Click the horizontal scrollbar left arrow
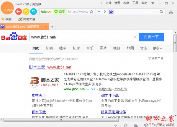The image size is (177, 127). 1,120
